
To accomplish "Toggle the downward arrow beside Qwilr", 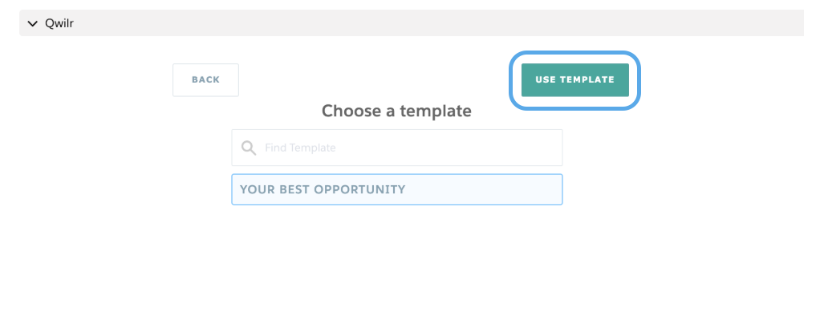I will coord(32,23).
